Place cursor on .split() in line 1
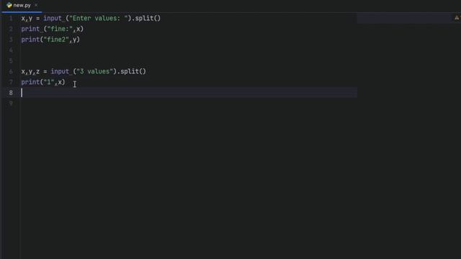The image size is (461, 259). [x=146, y=18]
